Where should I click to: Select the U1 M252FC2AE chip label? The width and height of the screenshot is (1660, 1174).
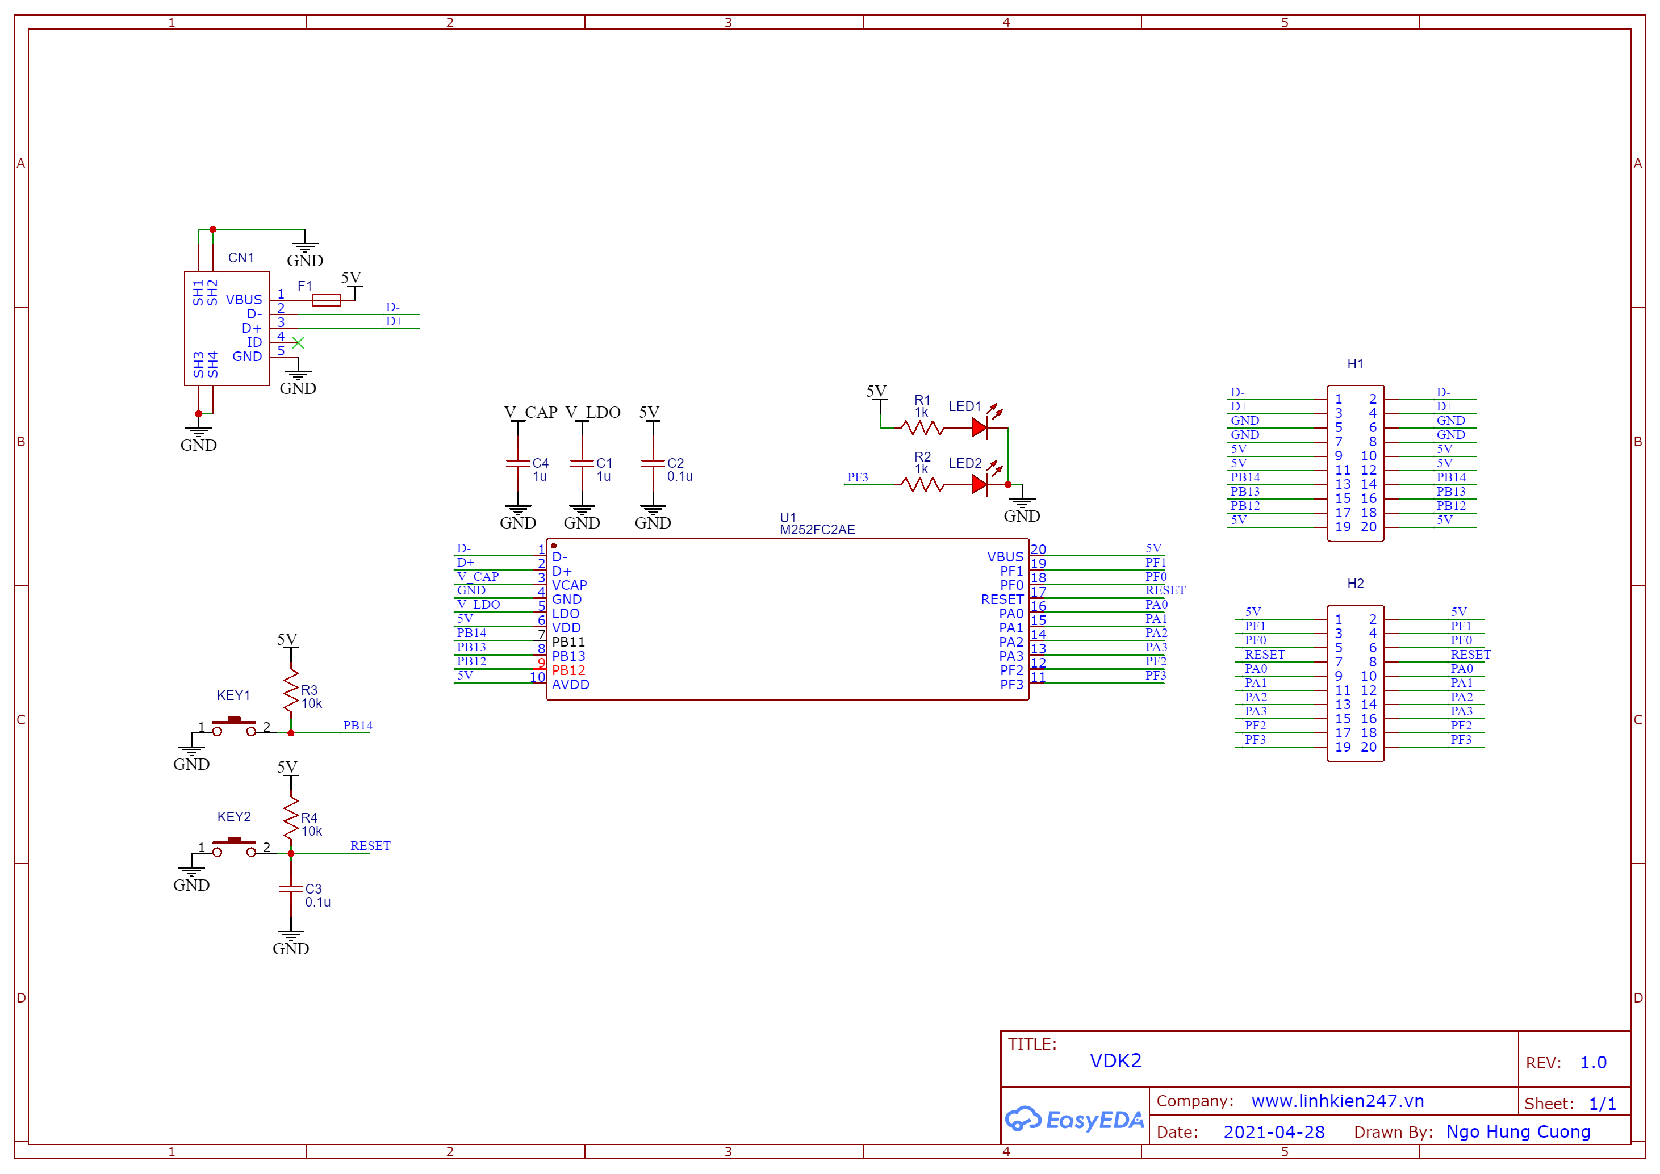(x=817, y=529)
